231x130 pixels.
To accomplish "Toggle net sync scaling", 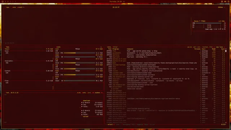I will point(79,93).
